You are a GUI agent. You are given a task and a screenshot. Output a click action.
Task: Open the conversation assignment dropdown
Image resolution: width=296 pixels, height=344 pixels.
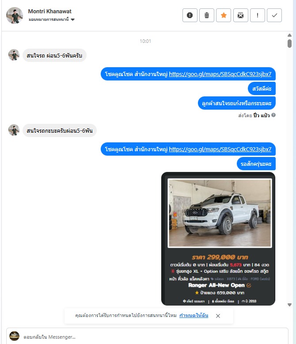(x=52, y=19)
